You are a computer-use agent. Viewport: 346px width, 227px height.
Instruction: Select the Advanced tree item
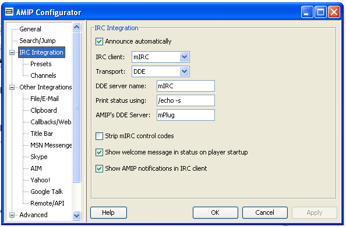[33, 215]
